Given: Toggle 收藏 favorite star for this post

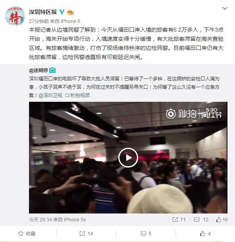Looking at the screenshot, I should 27,234.
